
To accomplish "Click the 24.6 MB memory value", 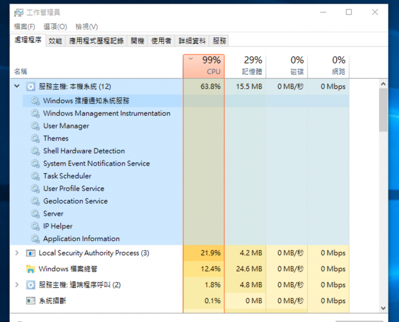I will click(x=249, y=269).
